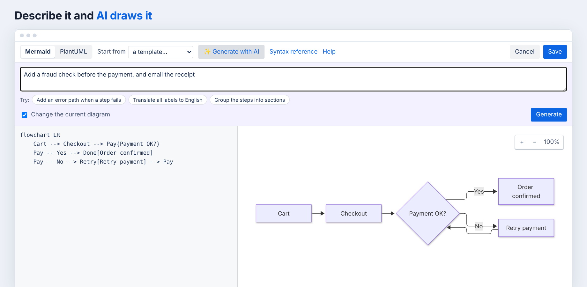Zoom out with the minus icon

(535, 142)
